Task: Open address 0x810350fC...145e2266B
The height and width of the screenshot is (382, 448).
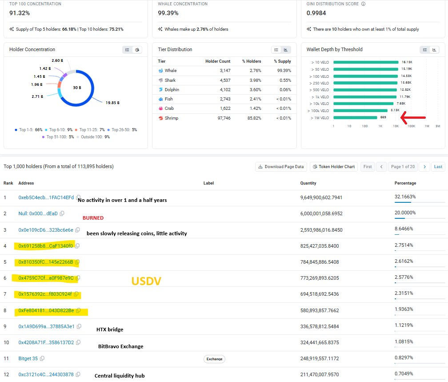Action: click(x=46, y=262)
